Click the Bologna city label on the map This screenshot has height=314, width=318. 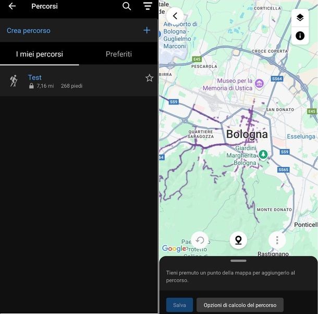pyautogui.click(x=247, y=134)
